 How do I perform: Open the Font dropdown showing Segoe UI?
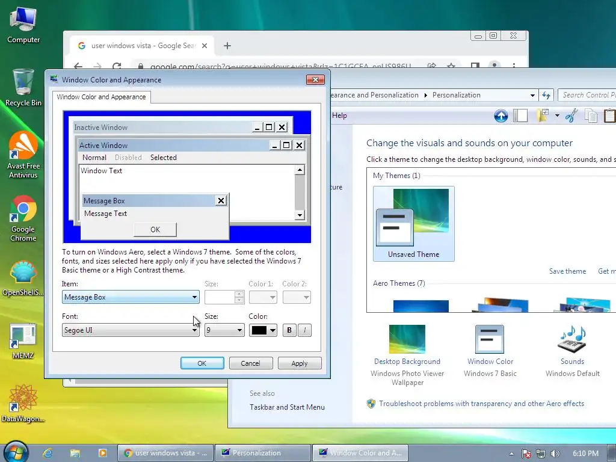coord(131,330)
